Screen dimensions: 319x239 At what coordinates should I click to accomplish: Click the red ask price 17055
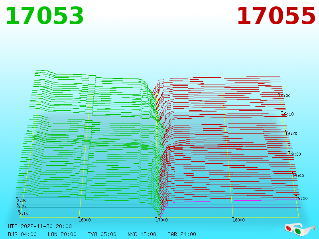tap(276, 16)
